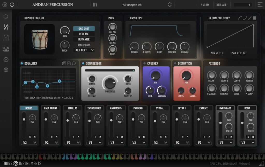
Task: Click the resize grip at bottom-right corner
Action: [262, 164]
